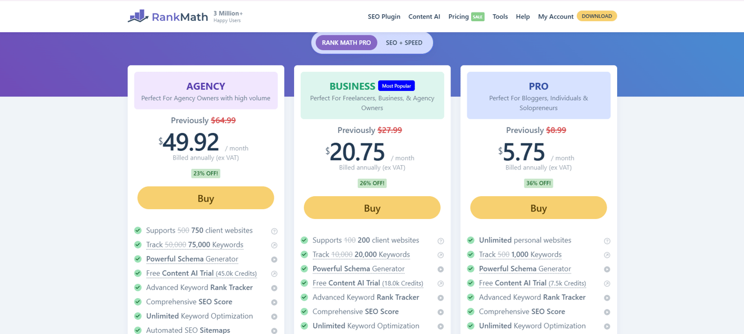Viewport: 744px width, 334px height.
Task: Play video for Agency Powerful Schema Generator
Action: [x=275, y=259]
